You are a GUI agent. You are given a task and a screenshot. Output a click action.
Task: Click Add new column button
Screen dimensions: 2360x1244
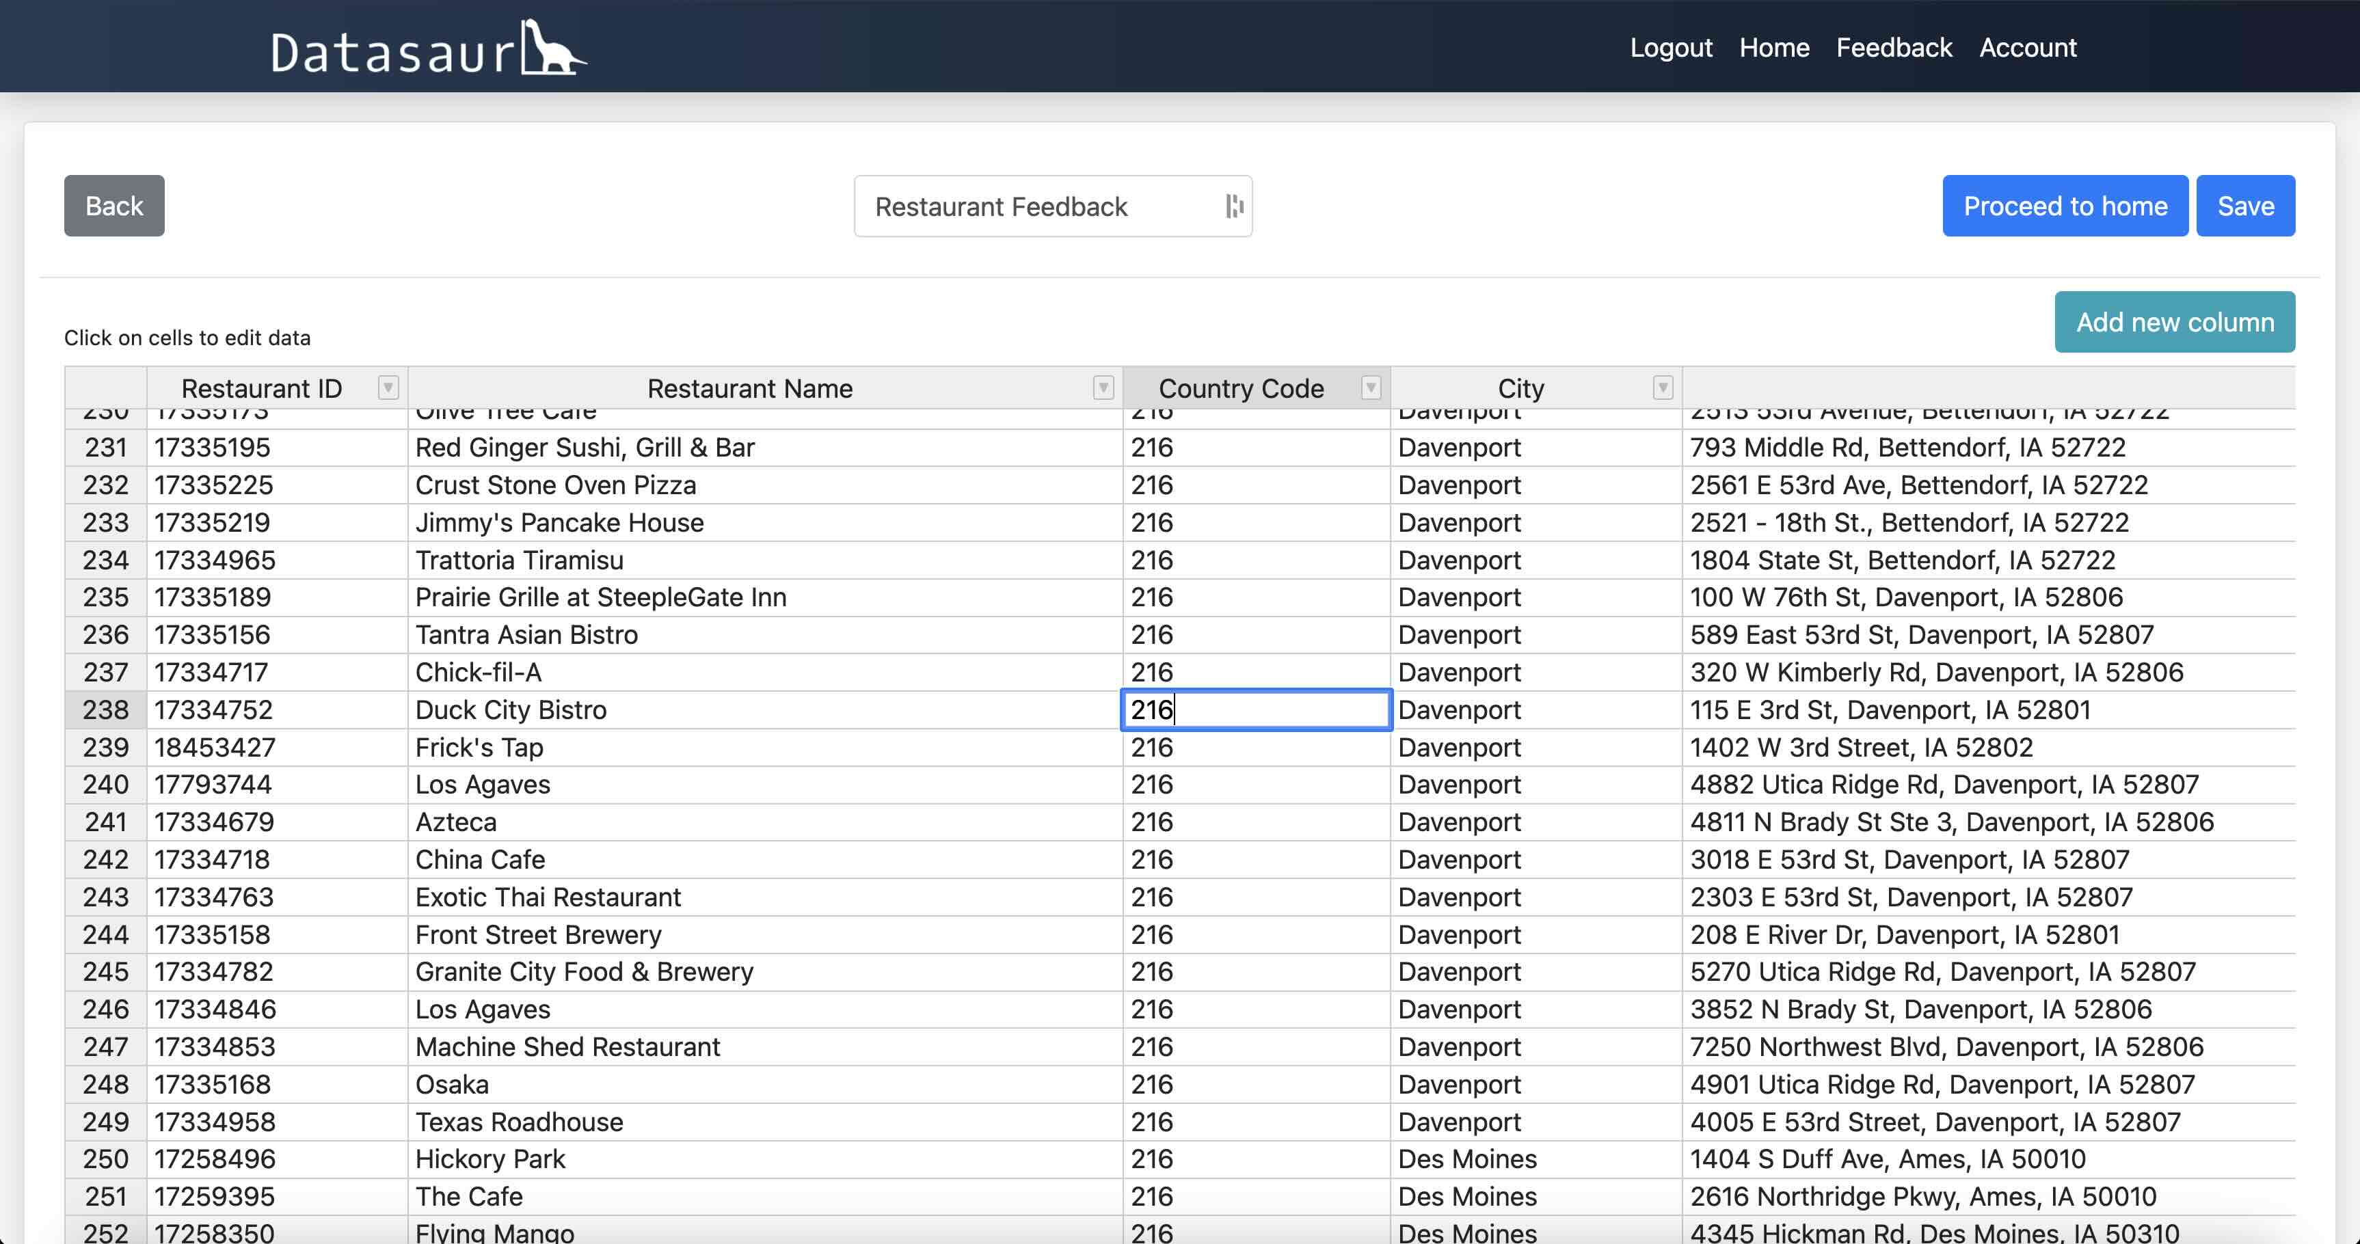coord(2174,323)
